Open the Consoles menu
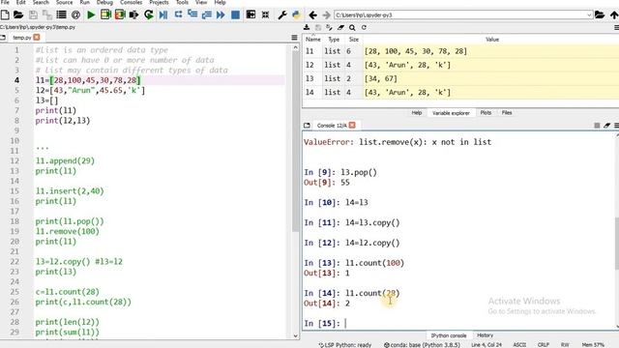The width and height of the screenshot is (619, 348). [132, 2]
